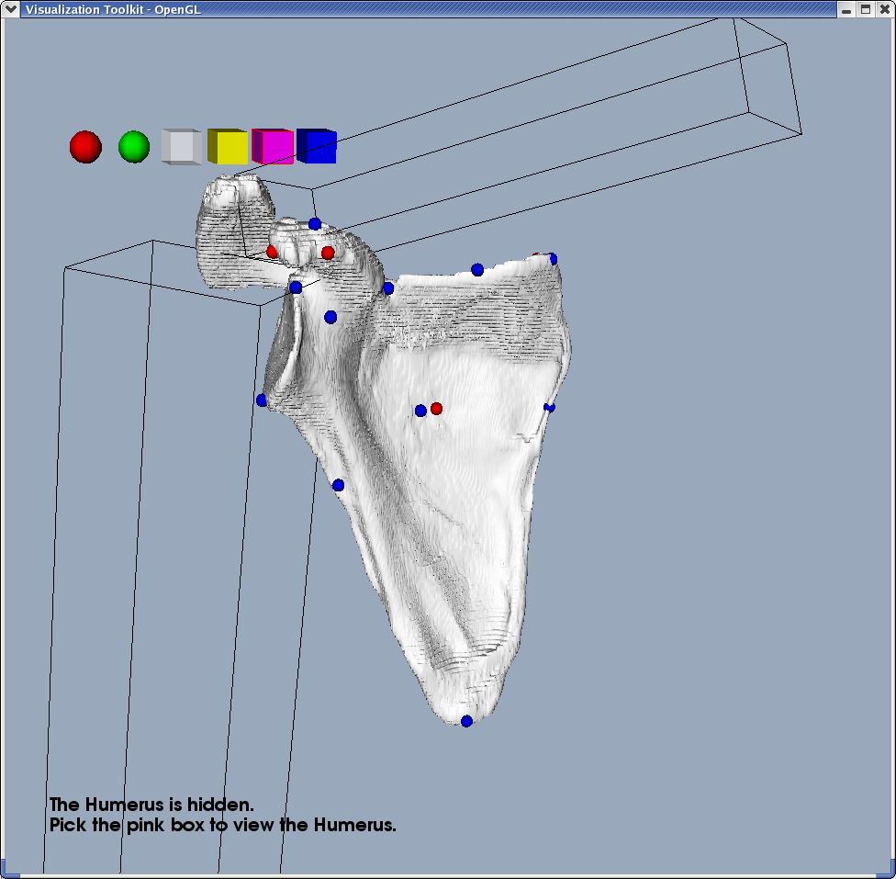Close the Visualization Toolkit - OpenGL window
The image size is (896, 879).
coord(883,9)
